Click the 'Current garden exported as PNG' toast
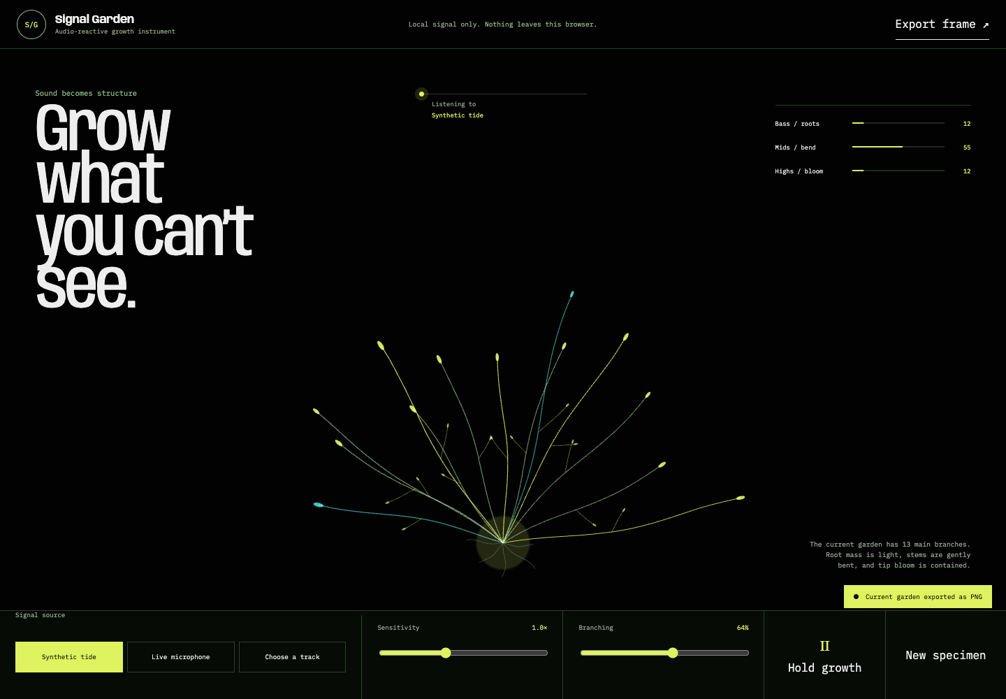Image resolution: width=1006 pixels, height=699 pixels. point(918,597)
